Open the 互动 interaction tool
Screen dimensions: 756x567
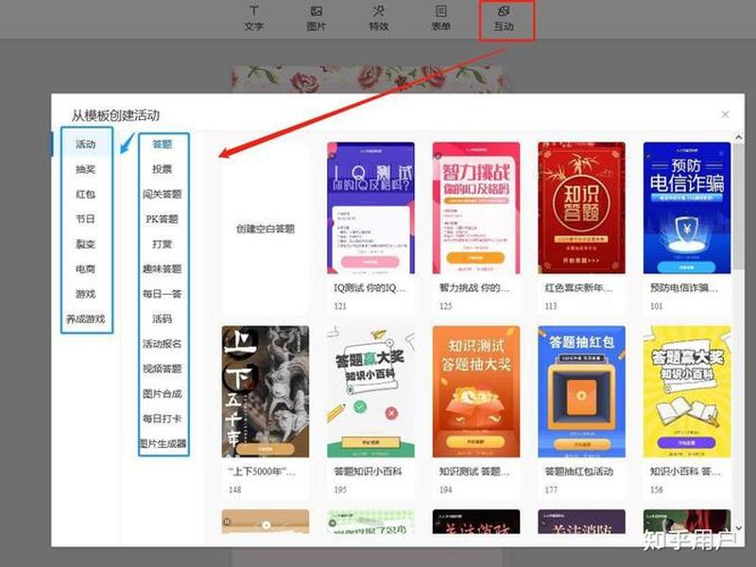(504, 18)
